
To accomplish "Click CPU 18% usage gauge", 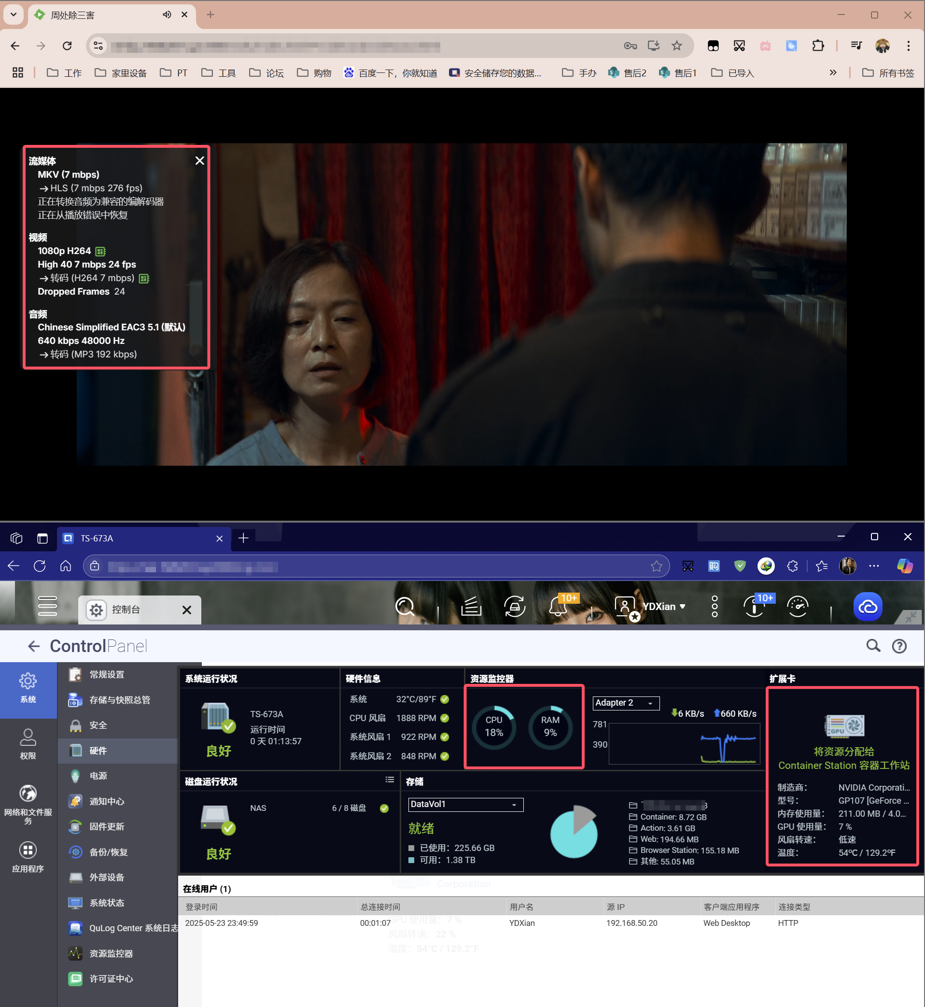I will click(x=493, y=726).
